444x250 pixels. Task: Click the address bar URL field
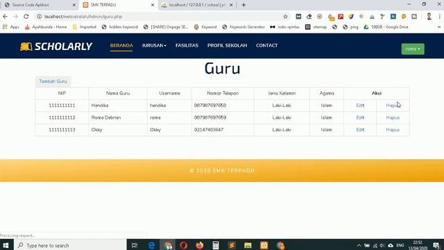(162, 17)
